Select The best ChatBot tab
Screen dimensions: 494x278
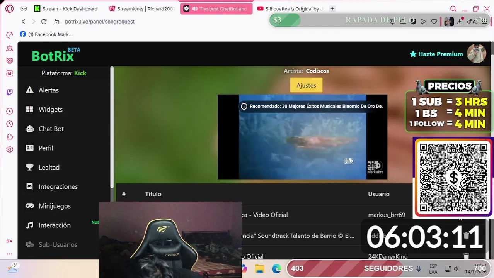pyautogui.click(x=216, y=8)
